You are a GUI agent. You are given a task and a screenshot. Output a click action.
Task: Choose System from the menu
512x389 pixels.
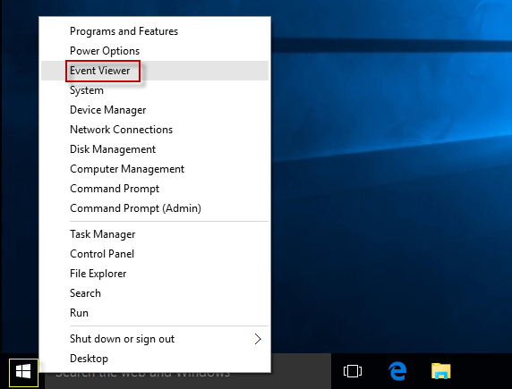[155, 90]
